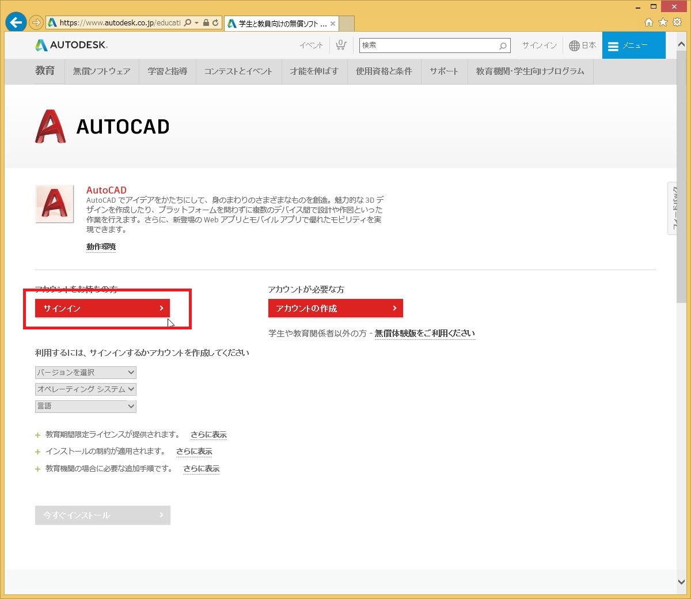The image size is (691, 599).
Task: Click the search magnifier icon in search box
Action: pos(503,46)
